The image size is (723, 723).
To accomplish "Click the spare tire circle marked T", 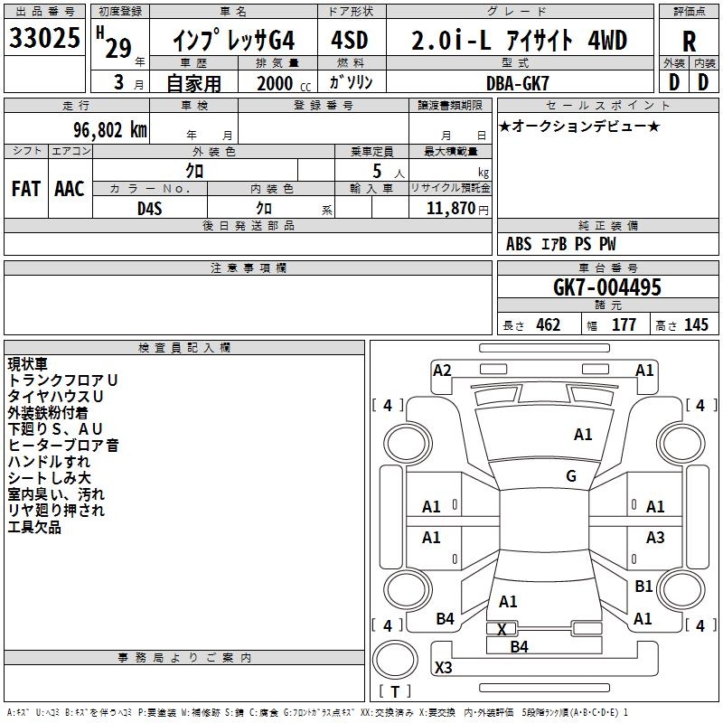I will pos(395,659).
